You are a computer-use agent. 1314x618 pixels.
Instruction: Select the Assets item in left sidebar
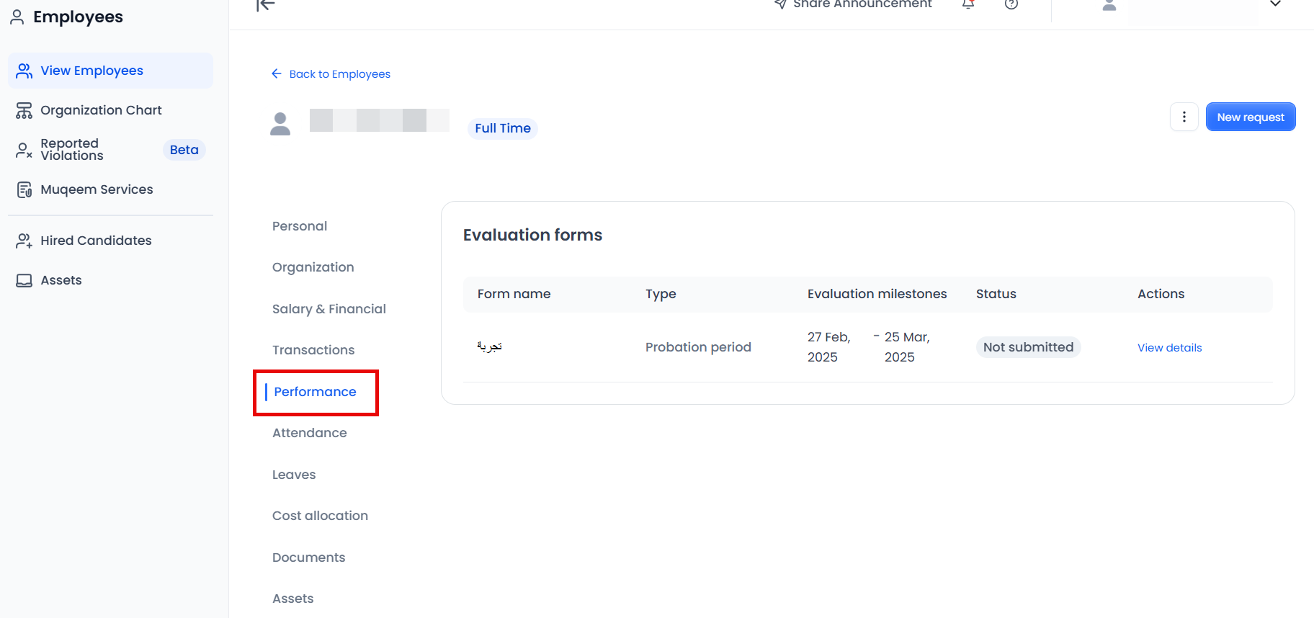(61, 280)
